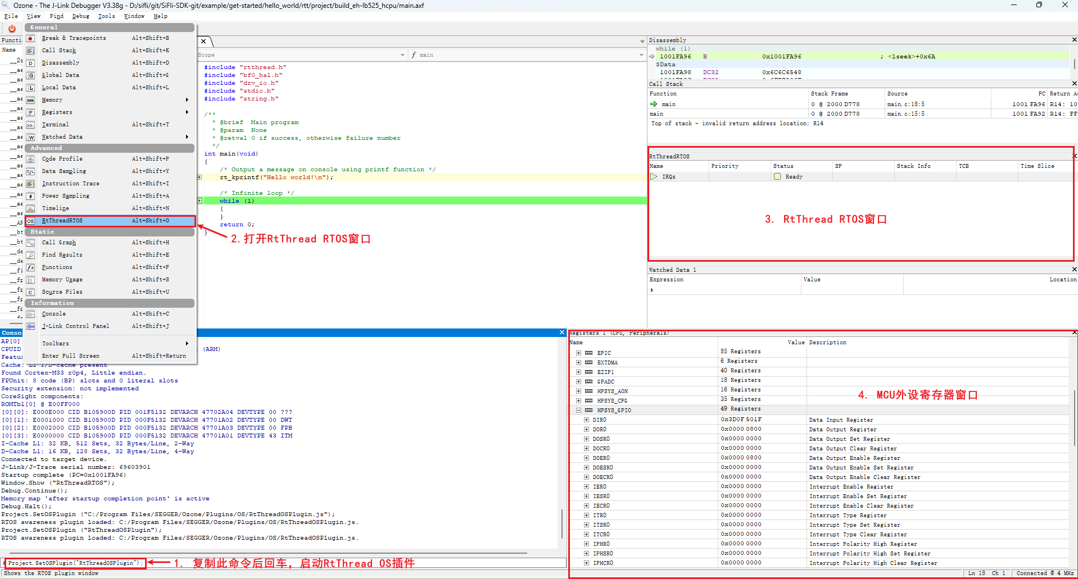
Task: Click the red power button in the toolbar
Action: 12,28
